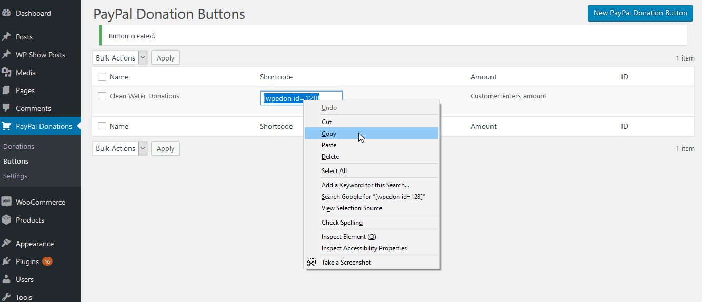Viewport: 702px width, 302px height.
Task: Click the Comments bubble icon
Action: [x=6, y=108]
